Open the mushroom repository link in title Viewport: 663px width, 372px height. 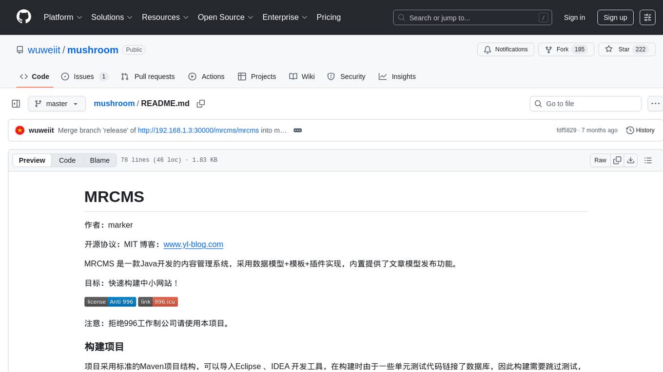point(93,50)
